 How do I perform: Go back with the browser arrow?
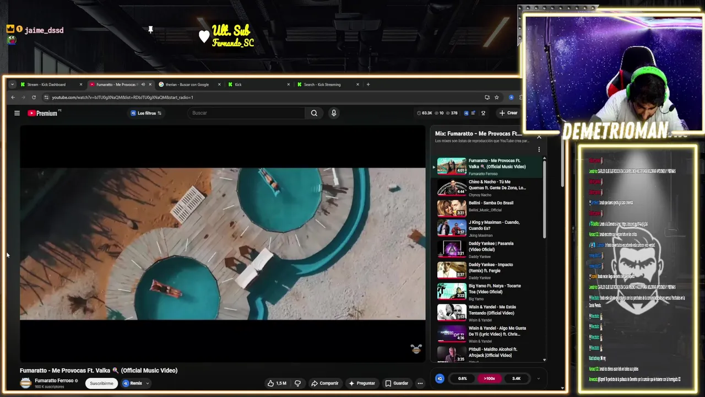pyautogui.click(x=13, y=98)
